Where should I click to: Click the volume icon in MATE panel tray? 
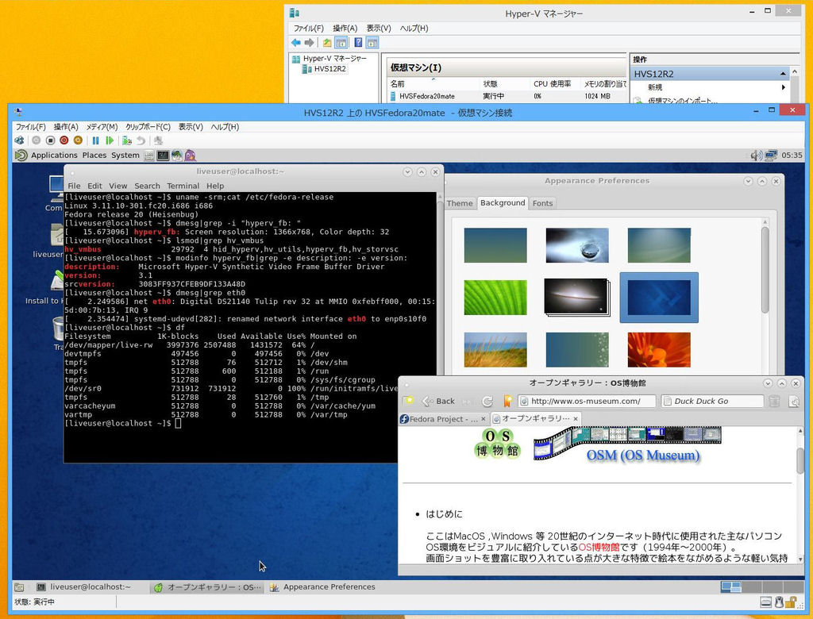click(757, 155)
